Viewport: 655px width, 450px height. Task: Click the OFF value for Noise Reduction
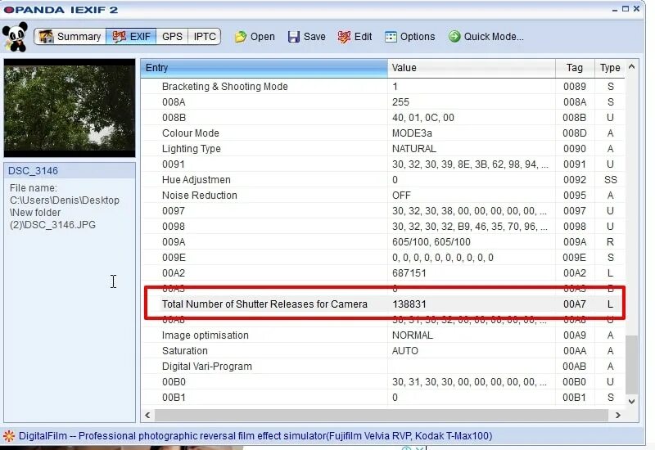pos(401,196)
